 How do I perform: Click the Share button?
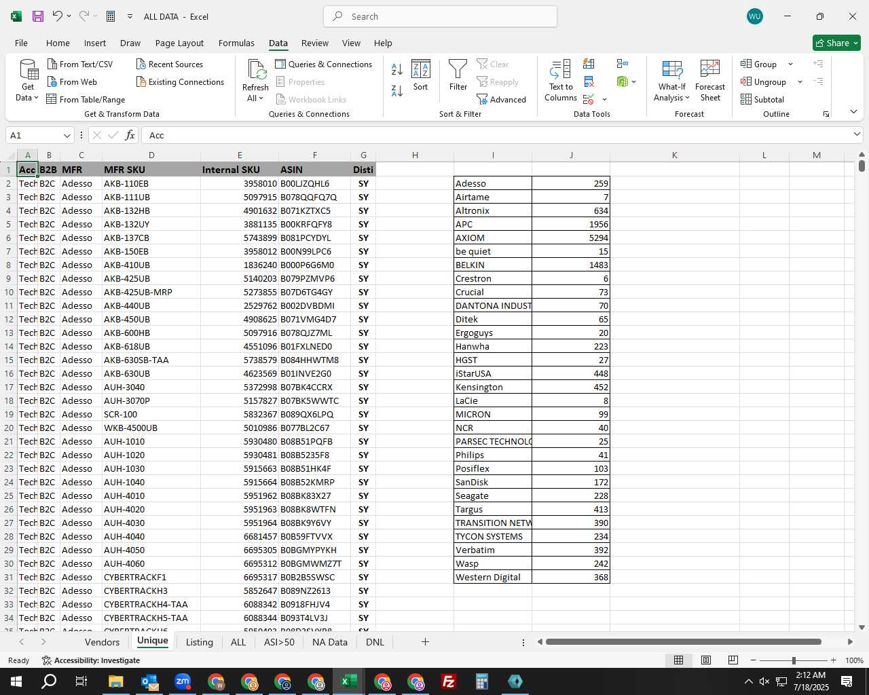[836, 43]
